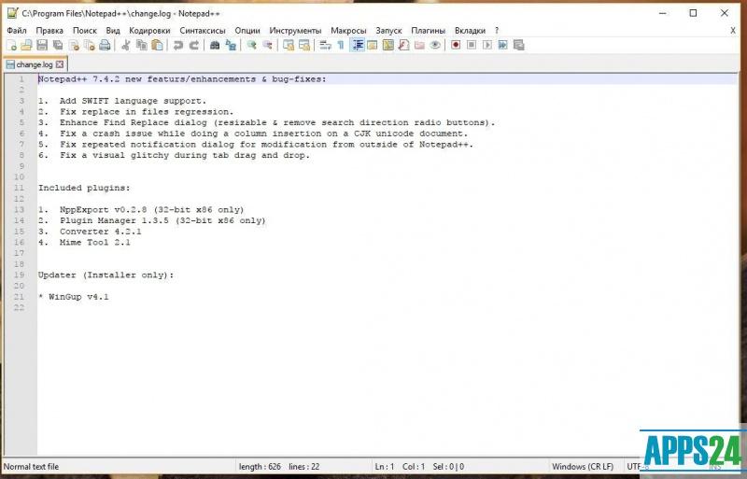Open the user defined language dialog icon
This screenshot has width=747, height=479.
click(373, 45)
